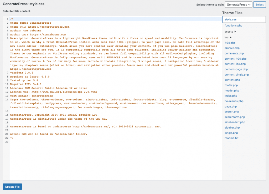
Task: Open style.css in Theme Files
Action: click(x=231, y=19)
